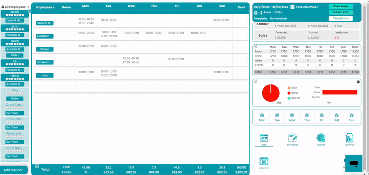
Task: Expand the totals footer arrow
Action: pyautogui.click(x=37, y=166)
